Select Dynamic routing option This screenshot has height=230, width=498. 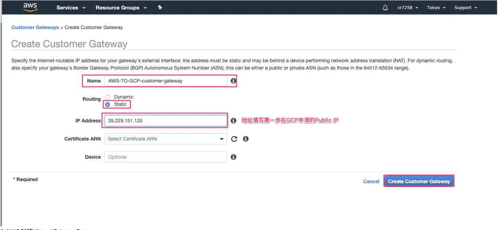(108, 97)
